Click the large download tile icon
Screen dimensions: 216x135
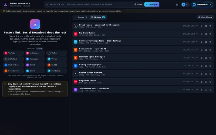[35, 24]
